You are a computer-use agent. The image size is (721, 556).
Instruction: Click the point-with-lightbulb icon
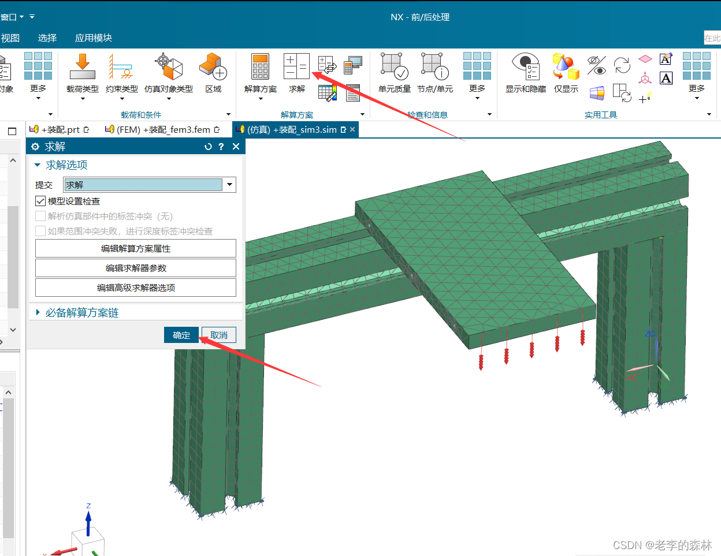[645, 97]
